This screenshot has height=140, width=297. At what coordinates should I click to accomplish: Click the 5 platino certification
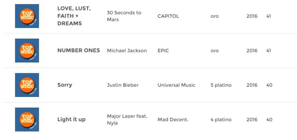pyautogui.click(x=221, y=85)
